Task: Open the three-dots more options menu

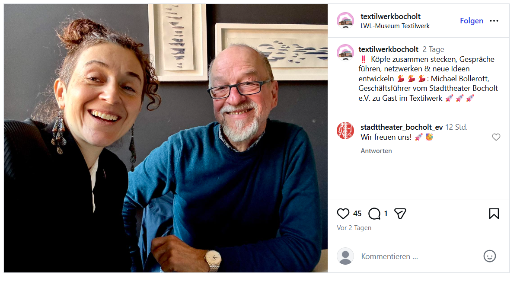Action: pos(494,21)
